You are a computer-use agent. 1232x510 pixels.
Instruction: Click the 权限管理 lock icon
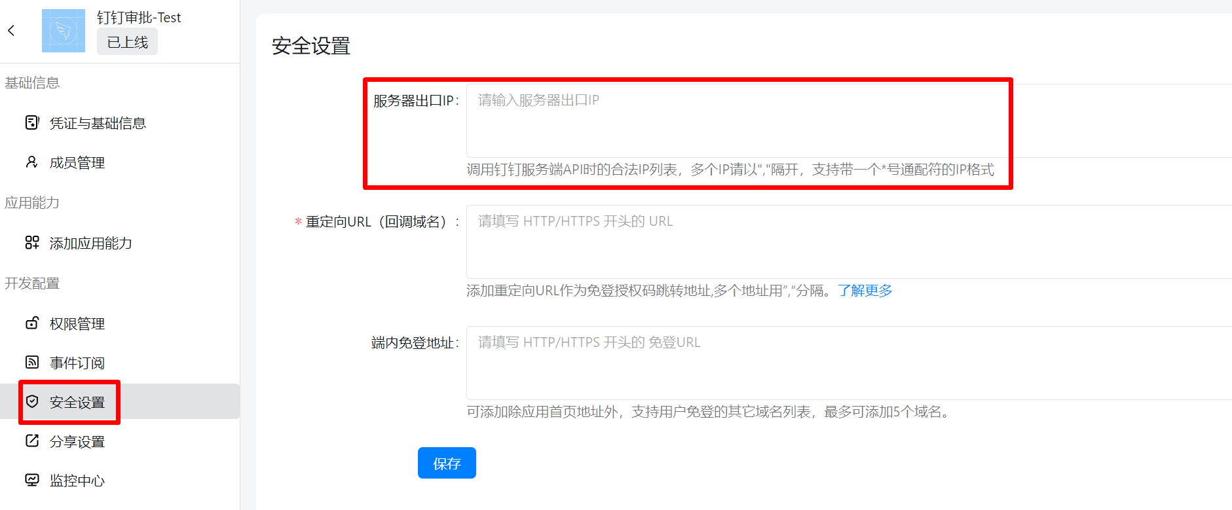tap(32, 323)
